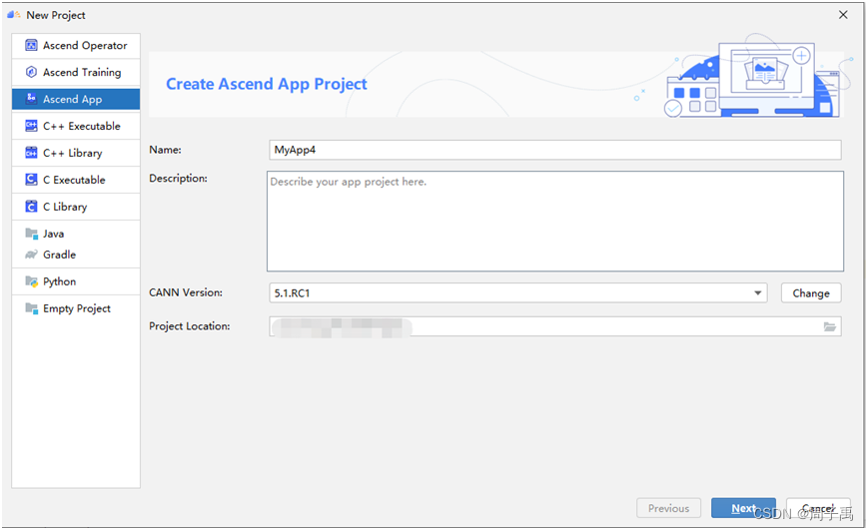Click into the Description text area
The width and height of the screenshot is (868, 530).
(555, 222)
